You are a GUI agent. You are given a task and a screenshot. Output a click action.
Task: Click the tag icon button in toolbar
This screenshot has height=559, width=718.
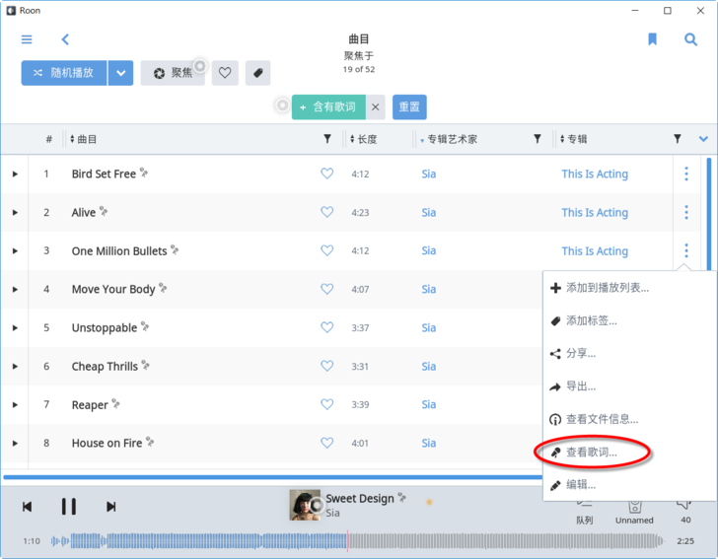click(257, 73)
